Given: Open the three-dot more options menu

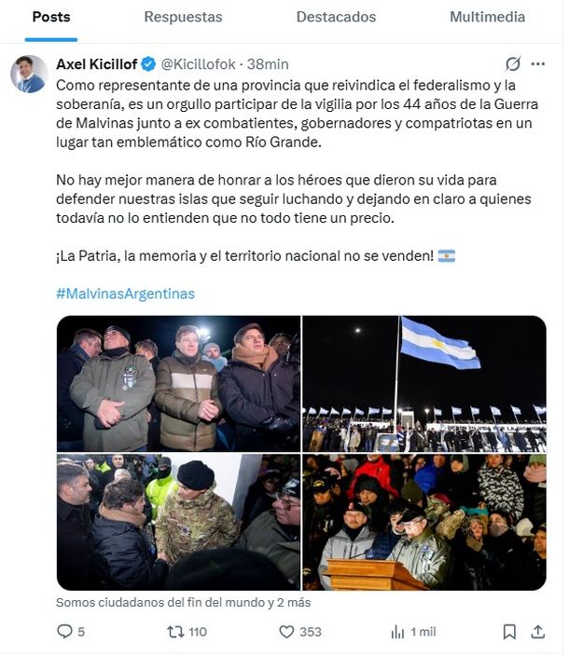Looking at the screenshot, I should coord(537,64).
